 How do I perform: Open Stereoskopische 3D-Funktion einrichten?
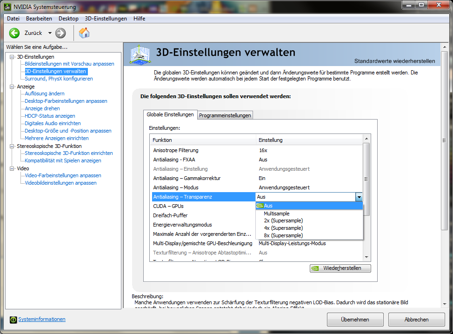click(x=69, y=153)
